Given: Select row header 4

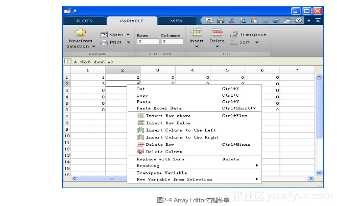Looking at the screenshot, I should 67,97.
